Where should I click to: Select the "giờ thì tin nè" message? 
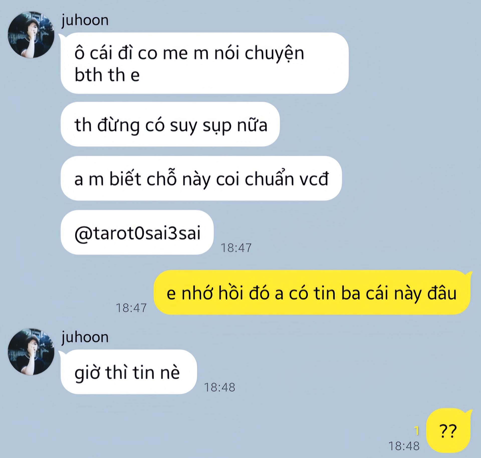[x=129, y=372]
